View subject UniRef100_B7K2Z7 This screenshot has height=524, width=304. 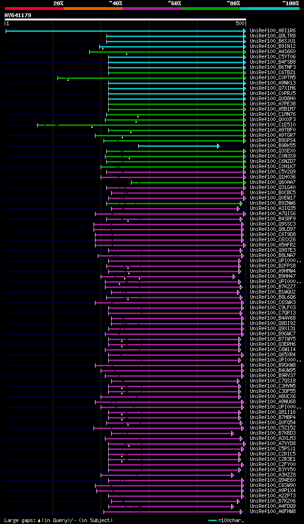click(x=273, y=287)
